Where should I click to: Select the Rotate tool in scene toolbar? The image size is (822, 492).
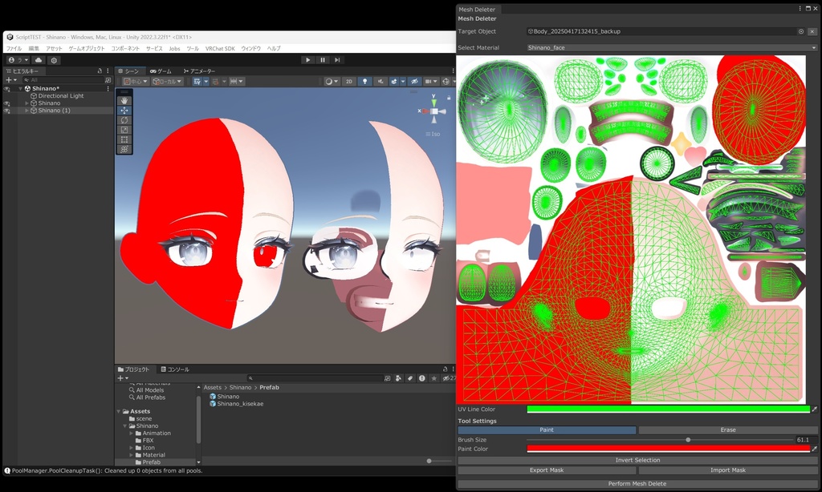coord(124,120)
